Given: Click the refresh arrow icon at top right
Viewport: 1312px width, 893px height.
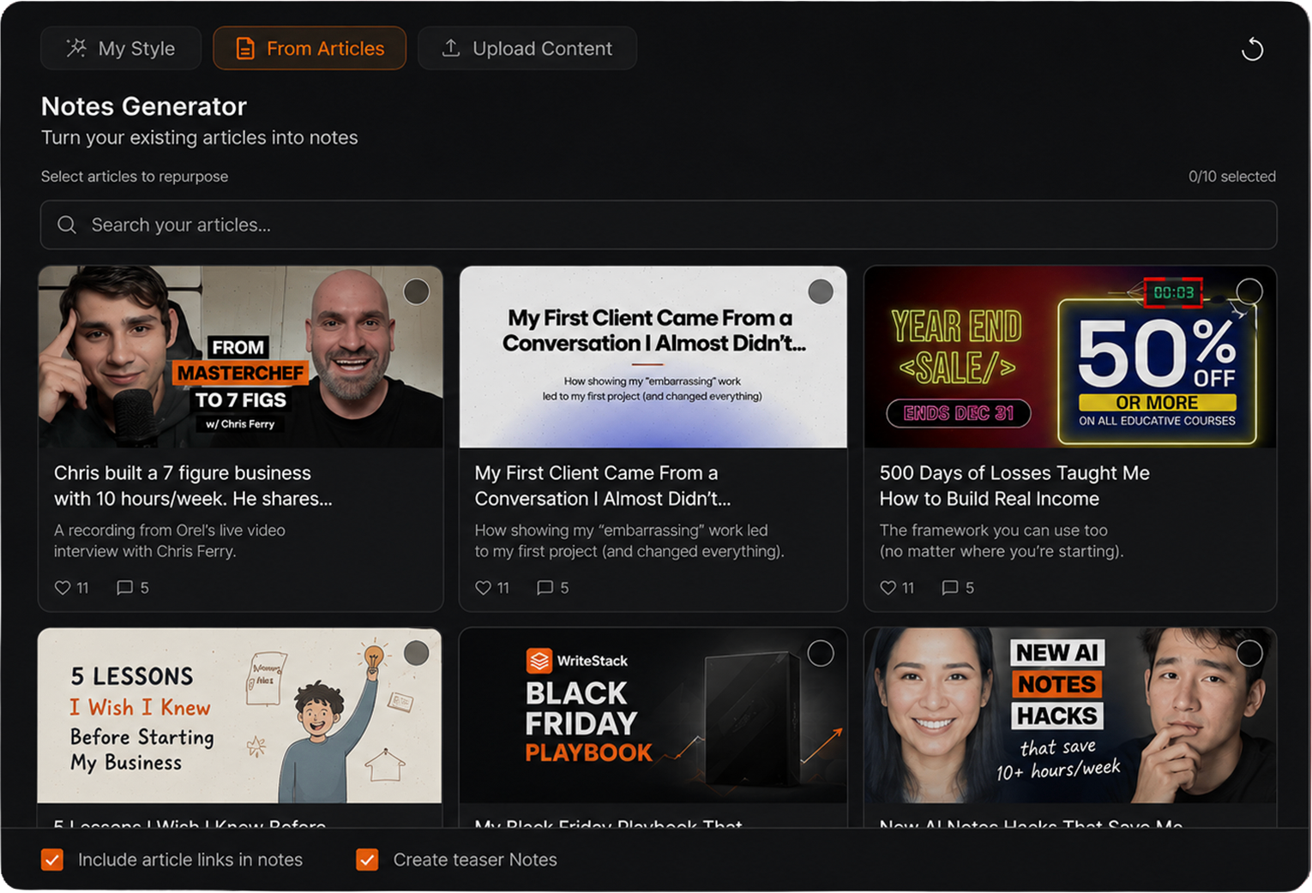Looking at the screenshot, I should click(x=1252, y=49).
